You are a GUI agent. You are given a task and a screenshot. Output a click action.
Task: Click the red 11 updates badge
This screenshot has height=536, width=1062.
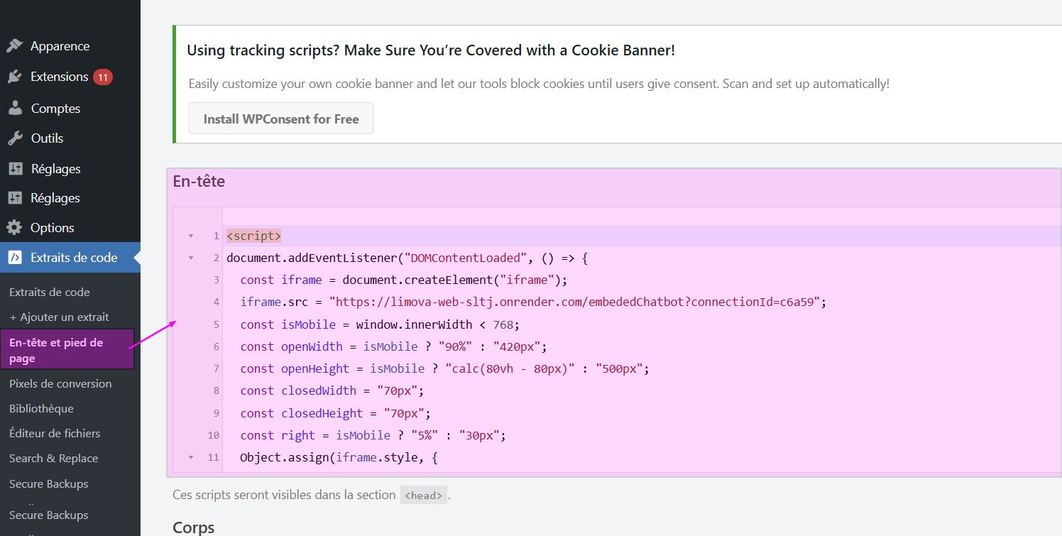point(103,77)
